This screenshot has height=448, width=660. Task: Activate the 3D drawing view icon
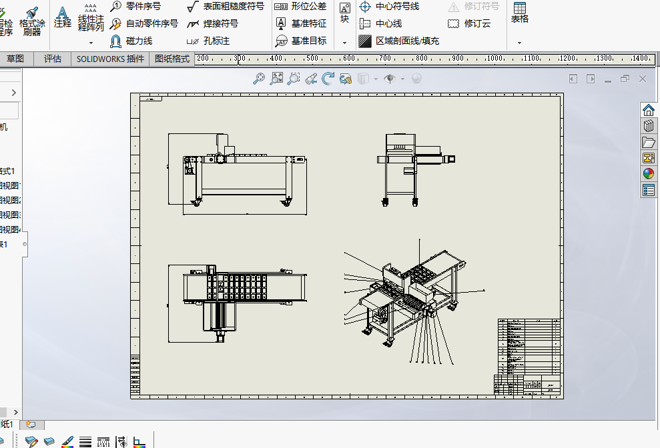coord(346,79)
